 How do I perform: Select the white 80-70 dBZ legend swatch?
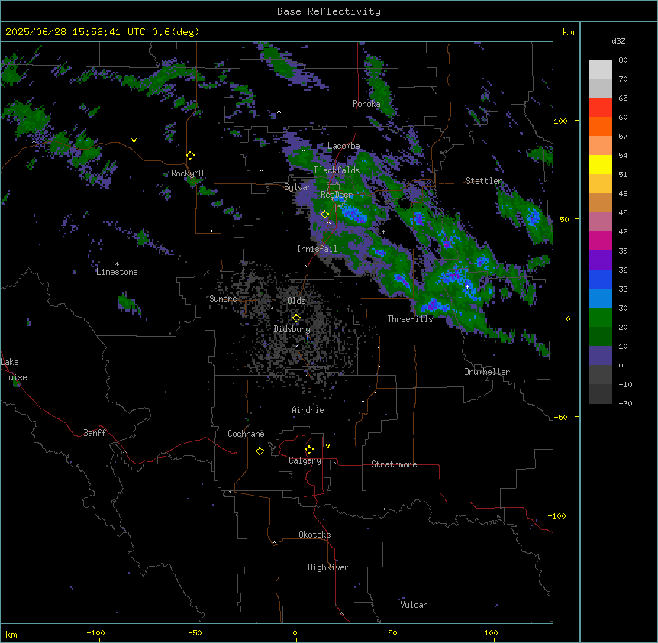600,69
